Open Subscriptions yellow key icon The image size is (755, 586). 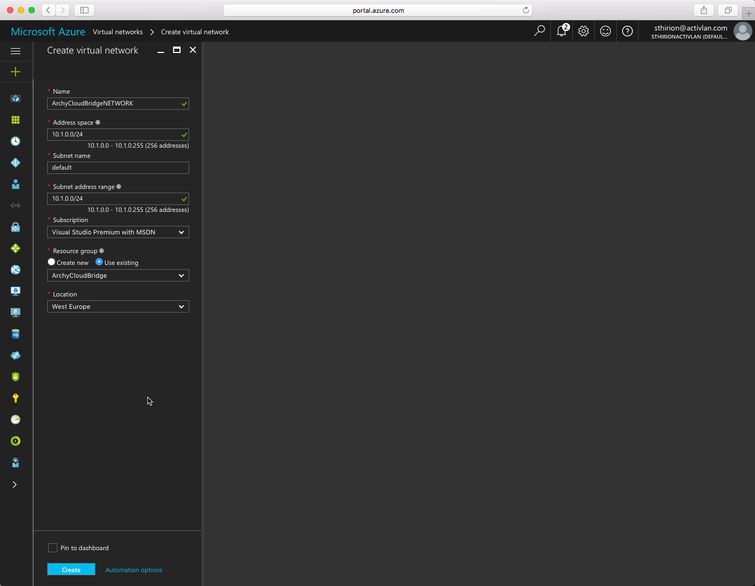[16, 398]
